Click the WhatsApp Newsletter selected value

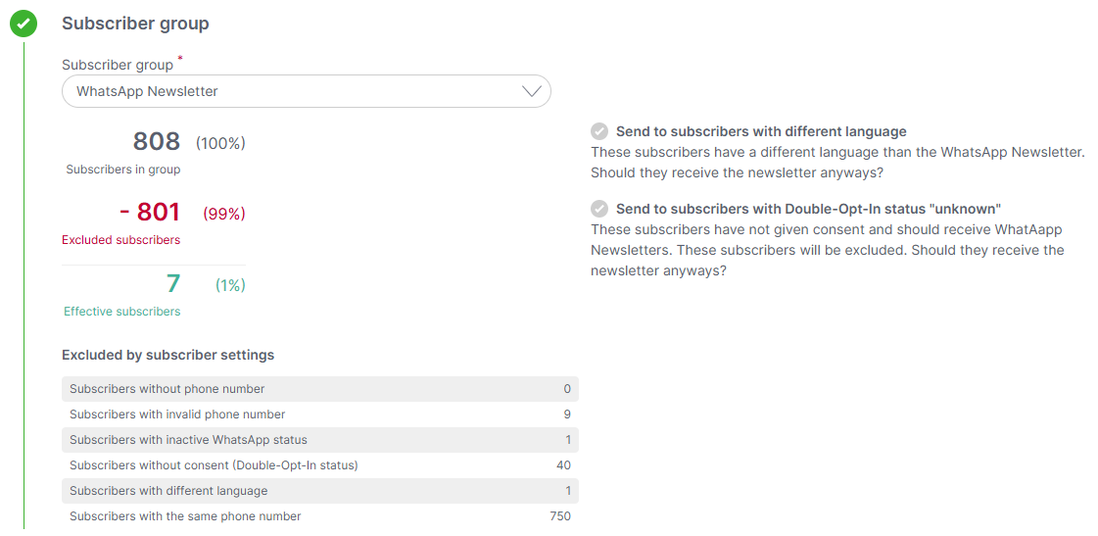[147, 91]
